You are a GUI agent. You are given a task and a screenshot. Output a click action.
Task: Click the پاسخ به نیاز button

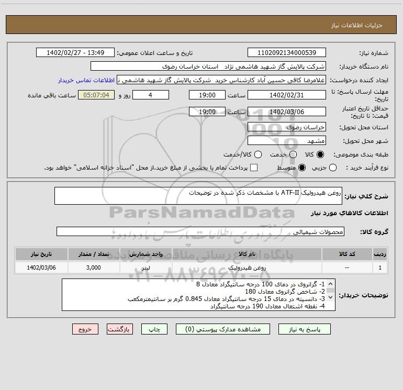pos(304,329)
